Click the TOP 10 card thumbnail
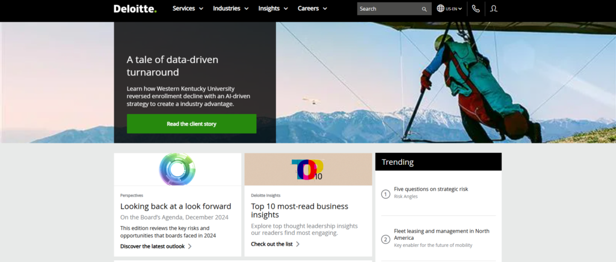Image resolution: width=616 pixels, height=262 pixels. tap(308, 169)
